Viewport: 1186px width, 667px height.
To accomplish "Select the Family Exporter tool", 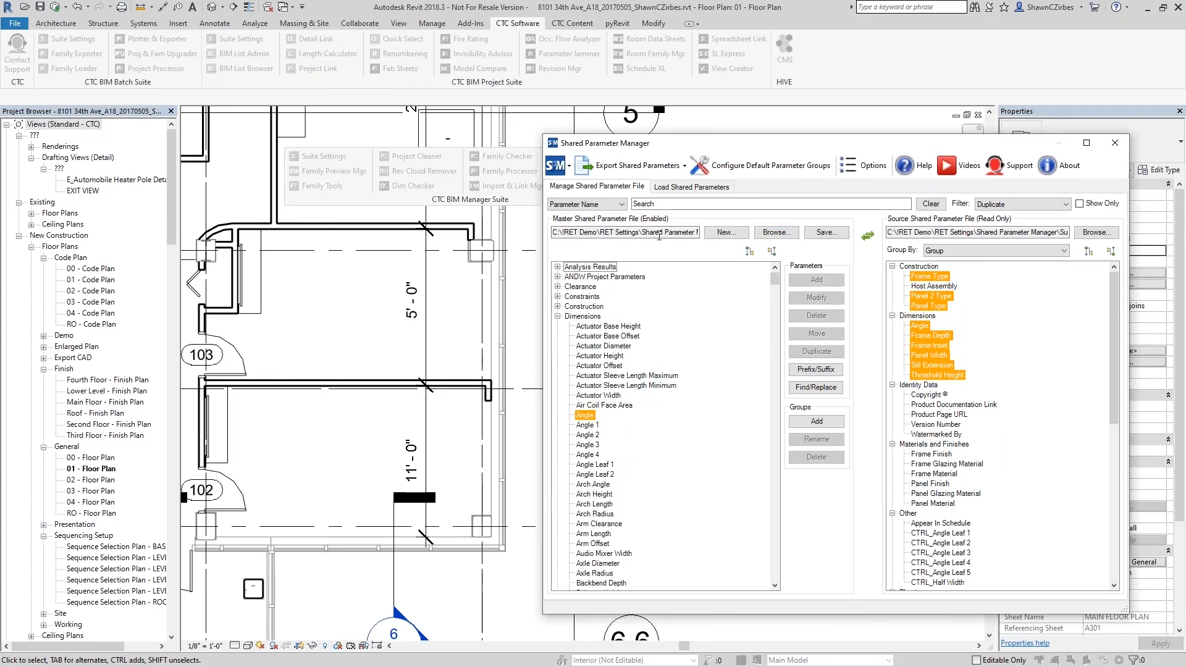I will click(x=76, y=53).
